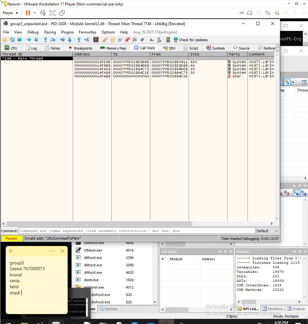This screenshot has width=308, height=324.
Task: Add a new sticky note with plus
Action: pyautogui.click(x=11, y=251)
